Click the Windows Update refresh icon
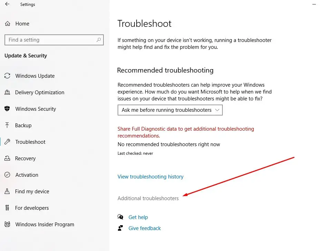The height and width of the screenshot is (251, 320). (7, 76)
